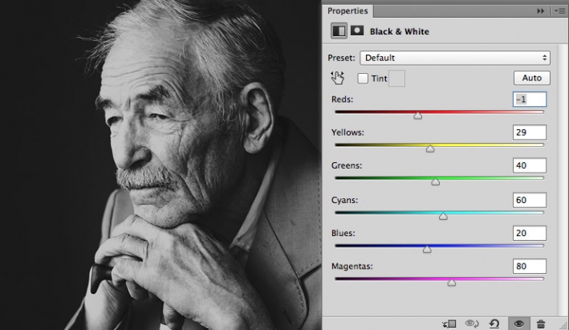Enable the Tint checkbox
569x330 pixels.
click(363, 79)
